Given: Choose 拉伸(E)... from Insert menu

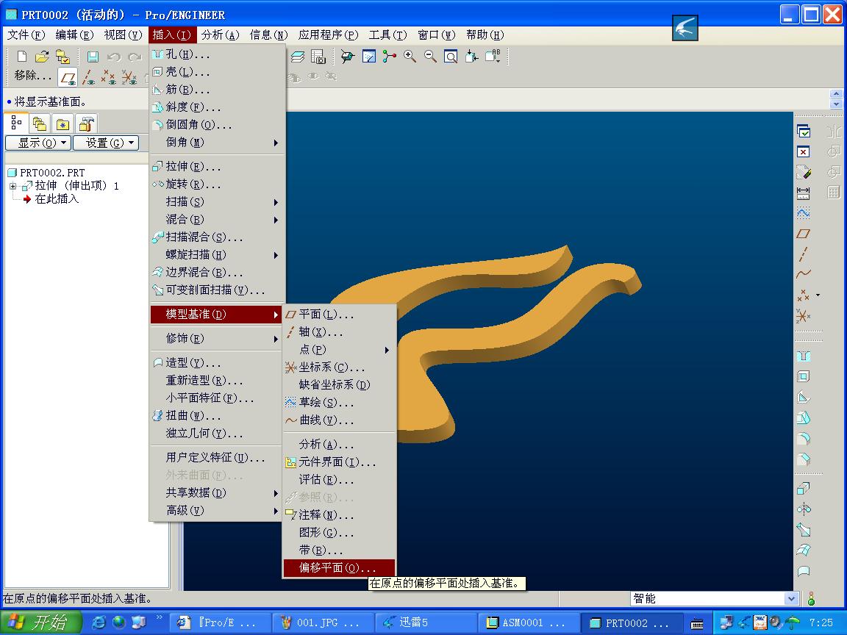Looking at the screenshot, I should [217, 166].
